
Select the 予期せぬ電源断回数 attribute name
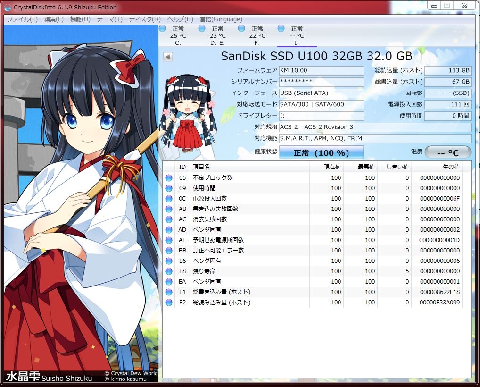coord(218,240)
